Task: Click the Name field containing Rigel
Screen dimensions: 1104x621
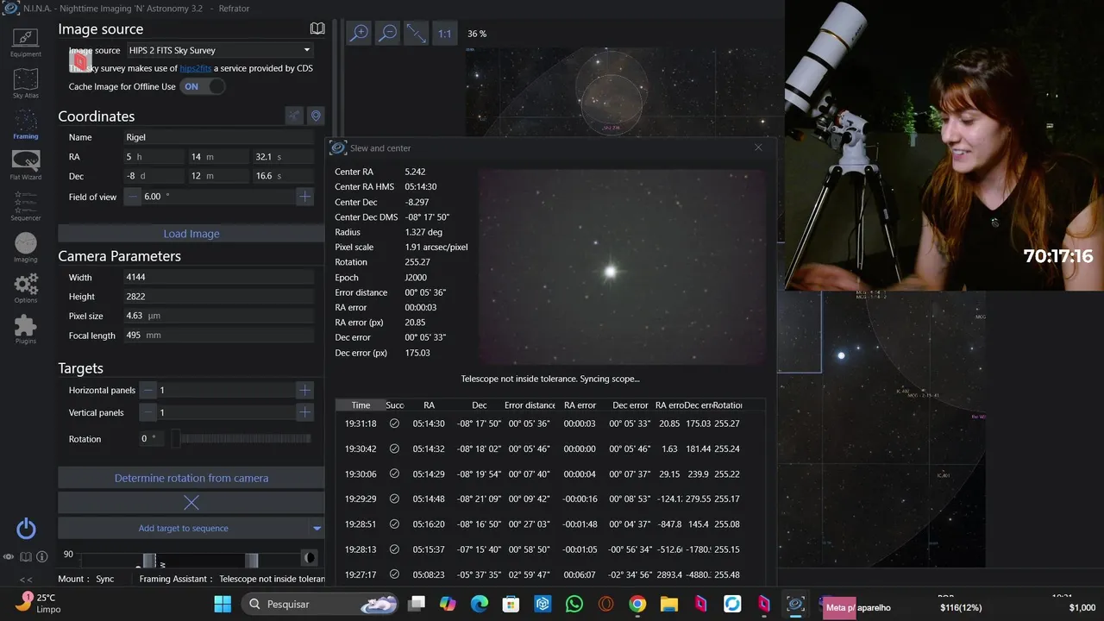Action: coord(219,137)
